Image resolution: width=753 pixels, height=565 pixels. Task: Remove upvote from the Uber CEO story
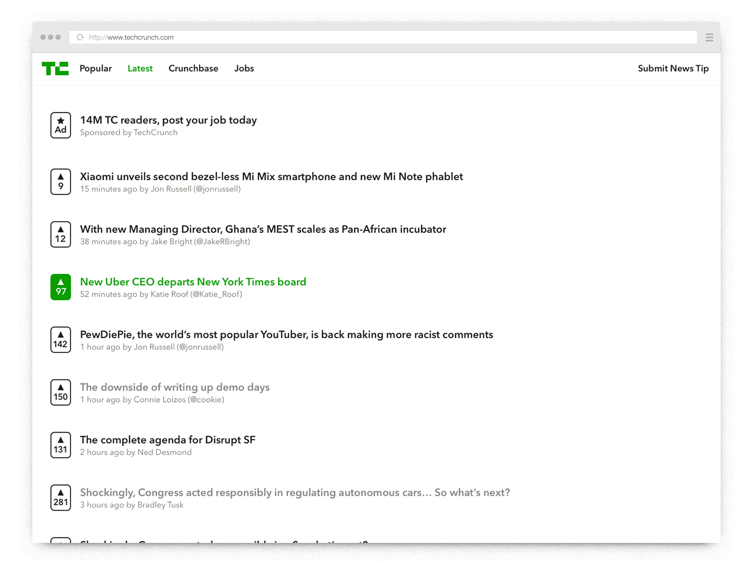pyautogui.click(x=61, y=287)
